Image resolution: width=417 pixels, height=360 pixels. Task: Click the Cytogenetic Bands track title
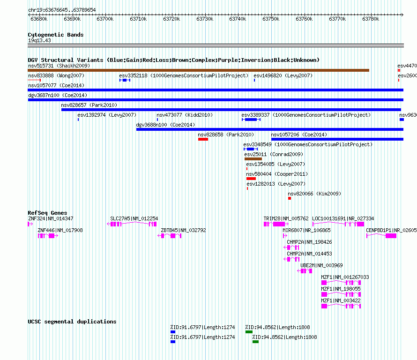point(56,35)
